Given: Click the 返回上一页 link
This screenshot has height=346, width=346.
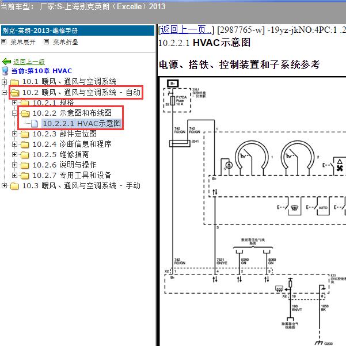Looking at the screenshot, I should [x=186, y=30].
